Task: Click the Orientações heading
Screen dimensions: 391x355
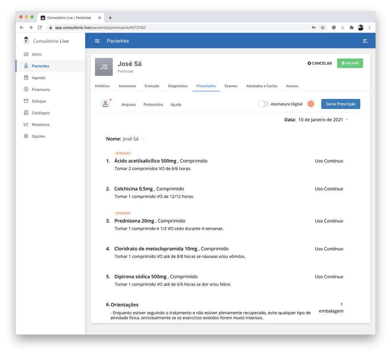Action: click(x=124, y=305)
